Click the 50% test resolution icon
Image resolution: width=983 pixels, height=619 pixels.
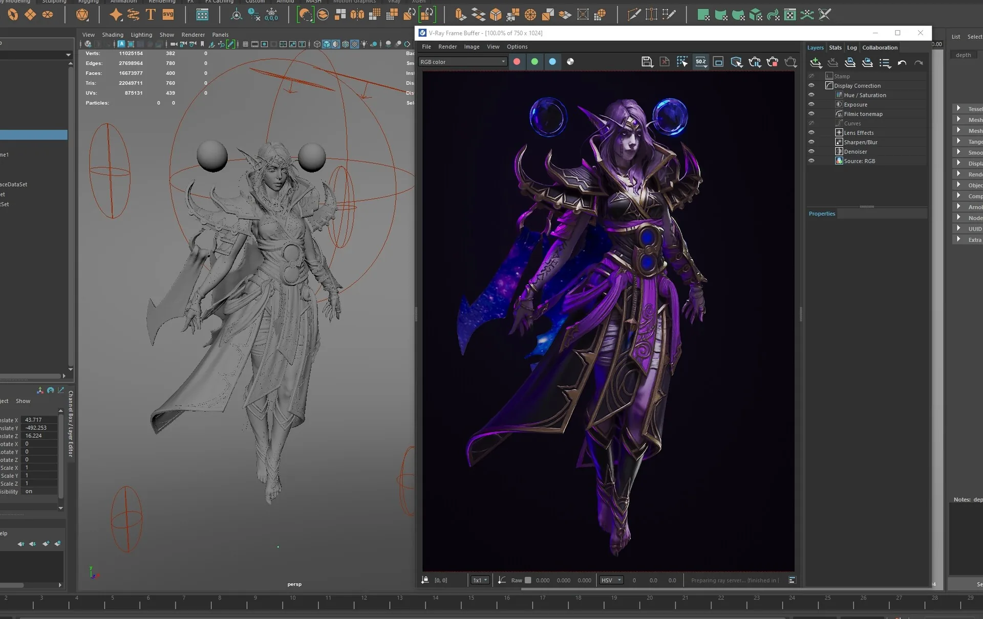coord(701,62)
